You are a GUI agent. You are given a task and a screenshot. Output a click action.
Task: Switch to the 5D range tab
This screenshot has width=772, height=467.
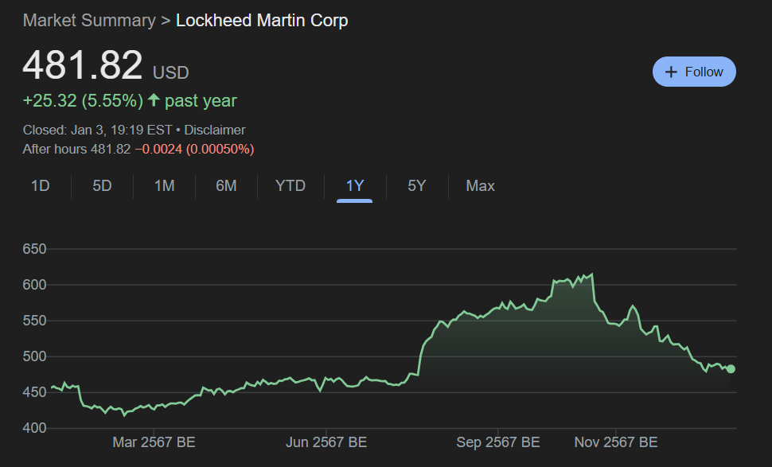102,186
